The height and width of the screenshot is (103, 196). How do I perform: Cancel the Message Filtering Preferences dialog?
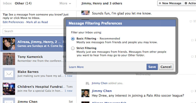tap(166, 67)
